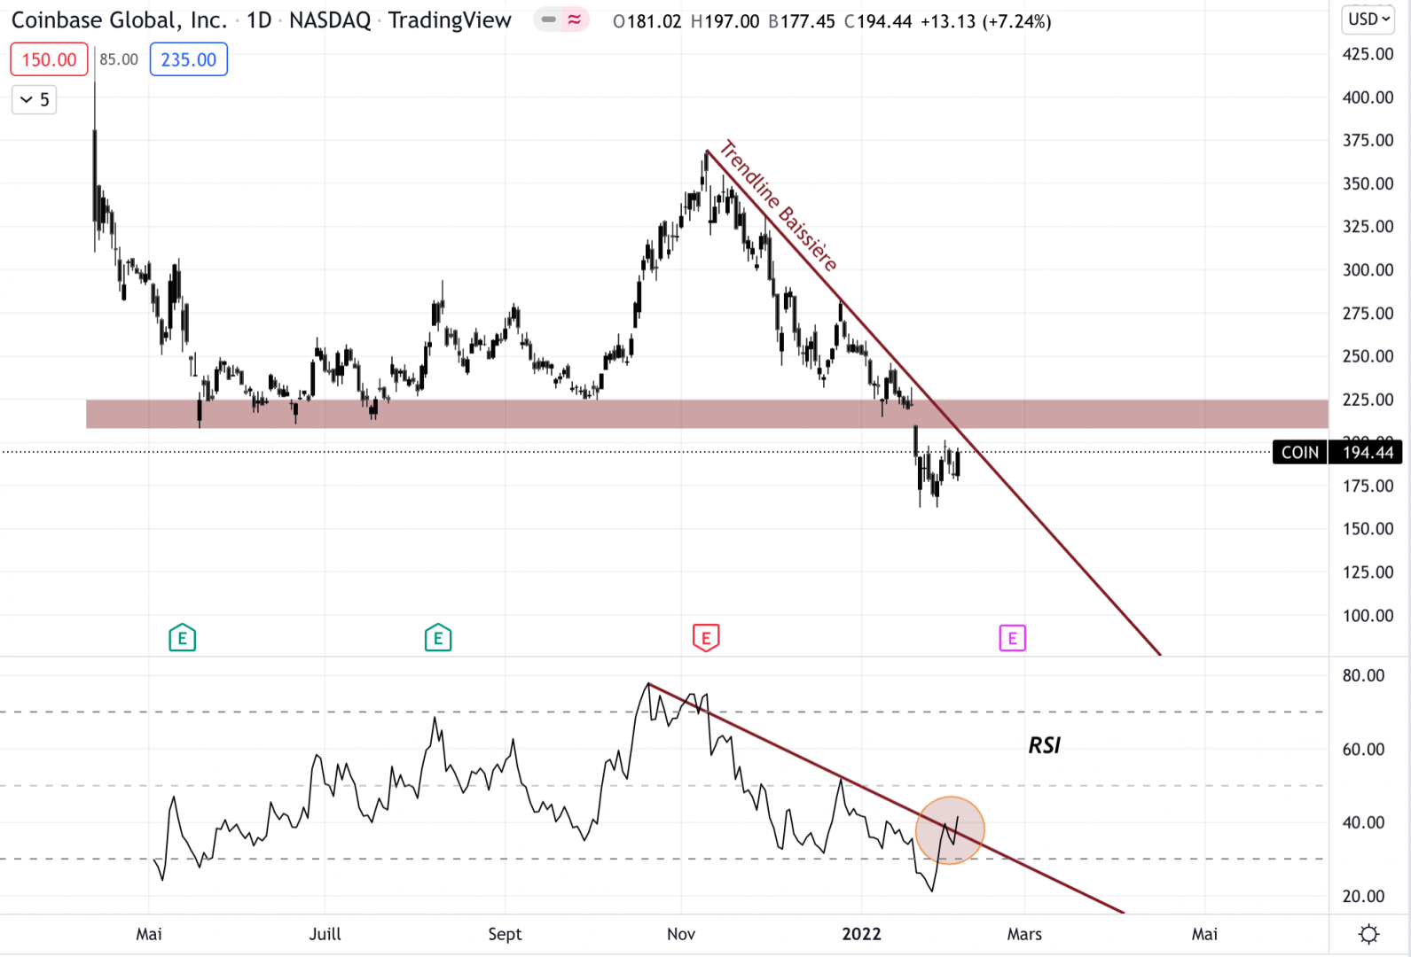This screenshot has height=957, width=1411.
Task: Click the purple upcoming earnings E marker
Action: tap(1012, 637)
